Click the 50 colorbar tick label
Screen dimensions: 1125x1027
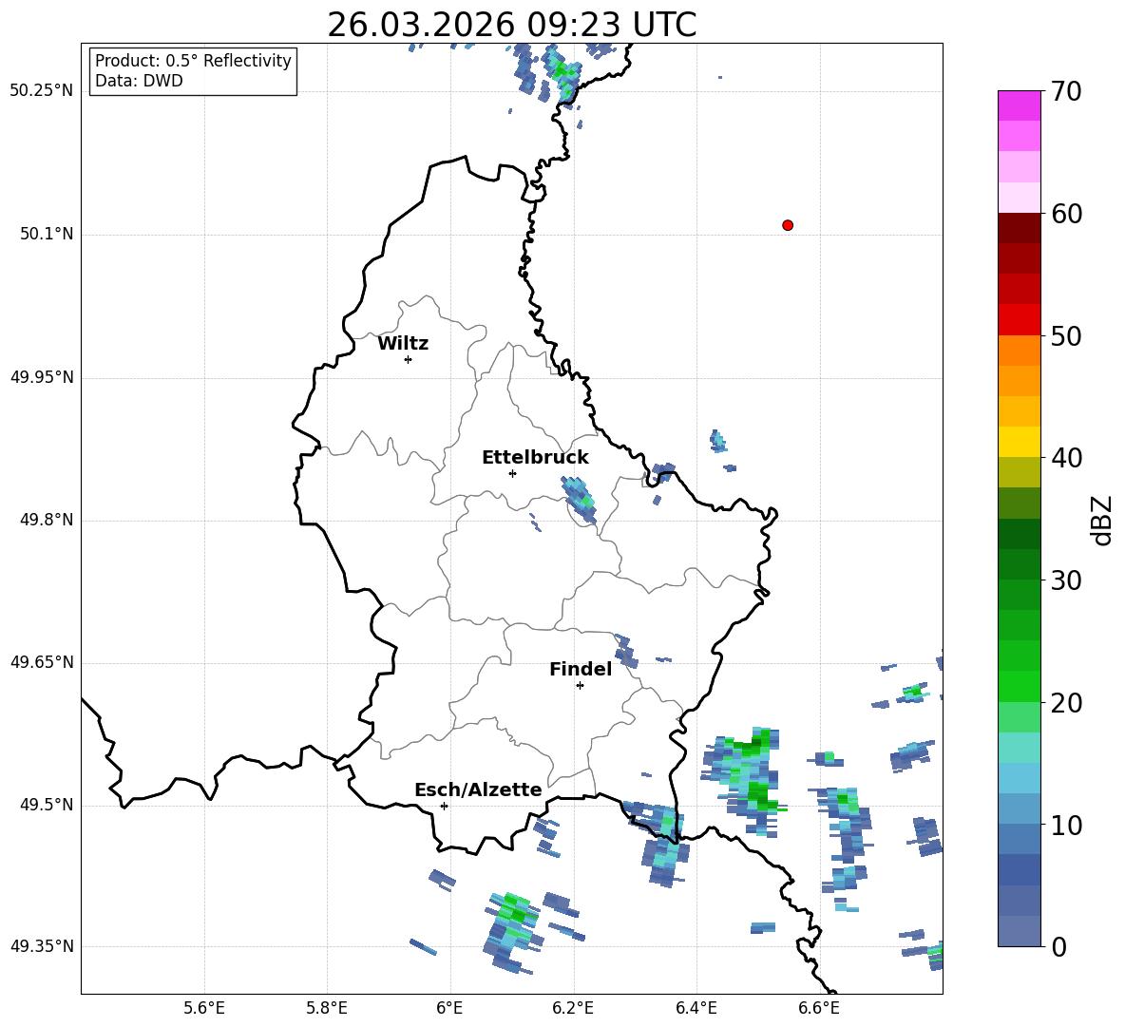point(1066,335)
